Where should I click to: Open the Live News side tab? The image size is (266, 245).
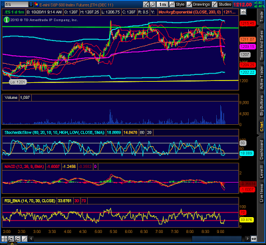[262, 193]
